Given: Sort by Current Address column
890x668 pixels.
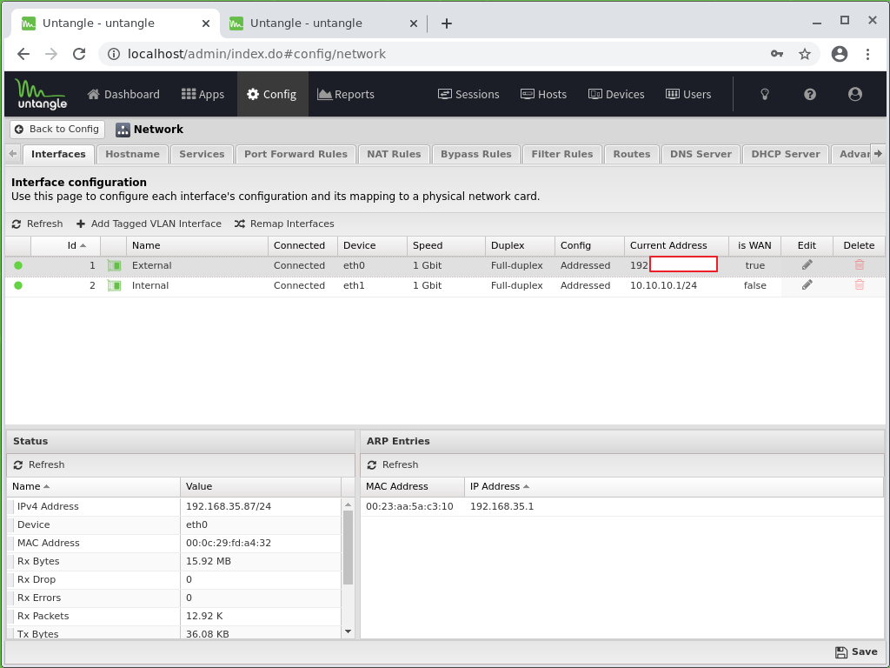Looking at the screenshot, I should click(676, 245).
